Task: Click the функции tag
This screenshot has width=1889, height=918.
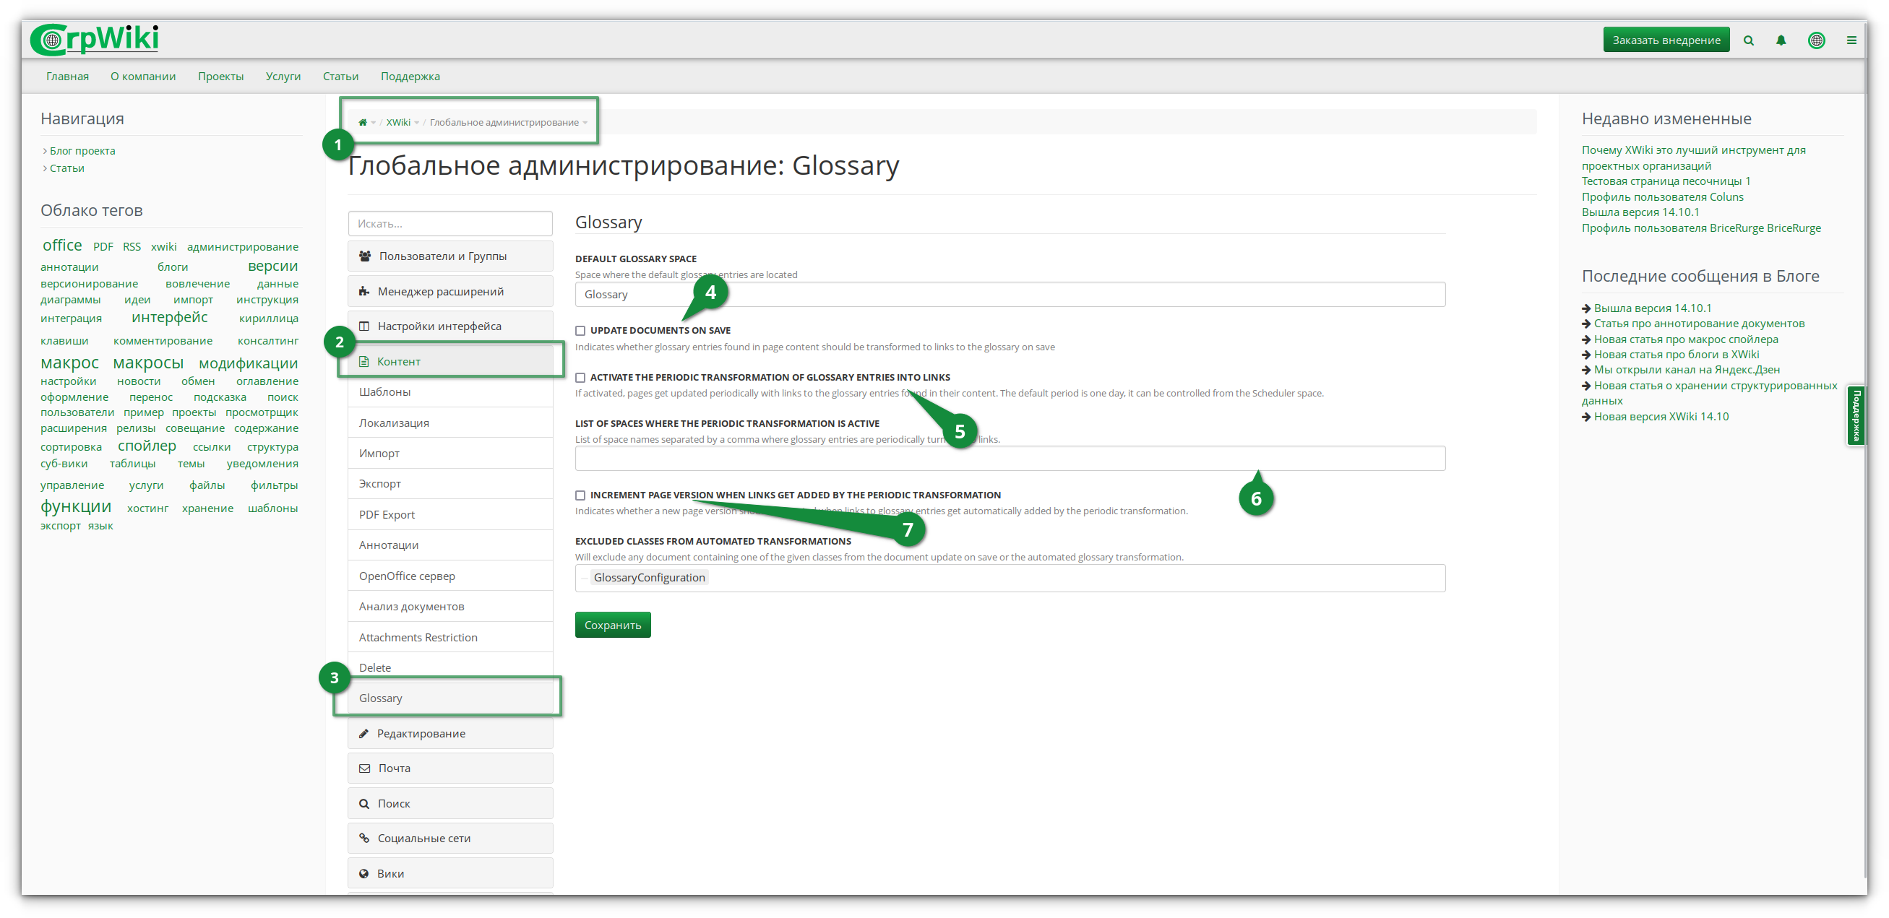Action: point(76,507)
